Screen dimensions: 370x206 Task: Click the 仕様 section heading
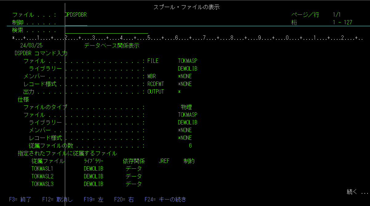pyautogui.click(x=23, y=99)
